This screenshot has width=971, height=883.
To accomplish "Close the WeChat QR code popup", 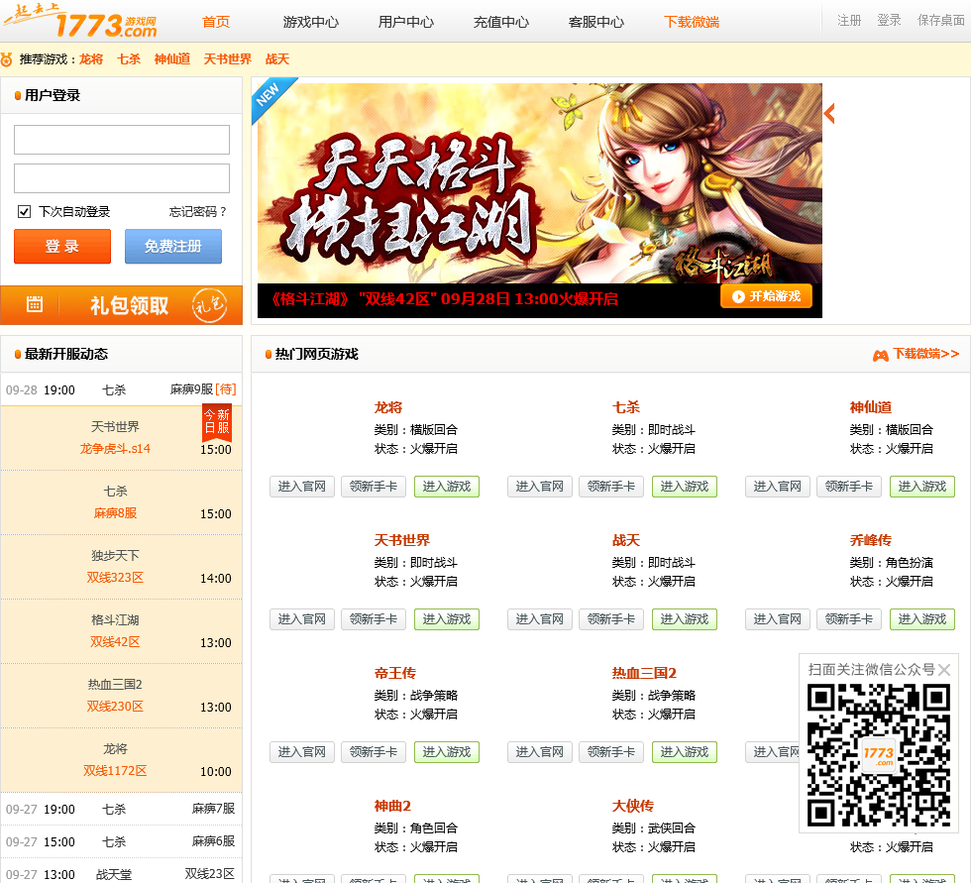I will pos(943,669).
